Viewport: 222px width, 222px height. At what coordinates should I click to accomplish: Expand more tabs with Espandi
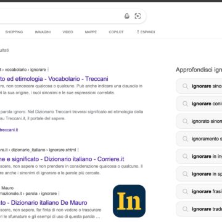click(146, 32)
